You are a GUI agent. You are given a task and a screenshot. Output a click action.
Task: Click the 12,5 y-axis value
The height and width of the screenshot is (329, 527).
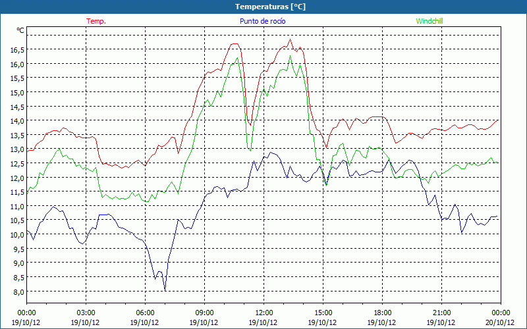click(x=17, y=163)
